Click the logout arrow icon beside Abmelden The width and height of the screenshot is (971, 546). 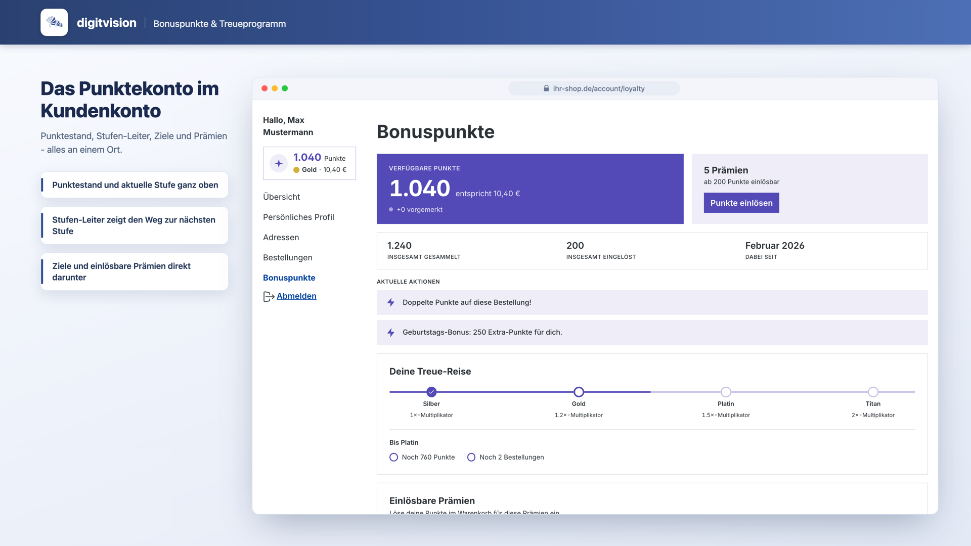click(269, 297)
